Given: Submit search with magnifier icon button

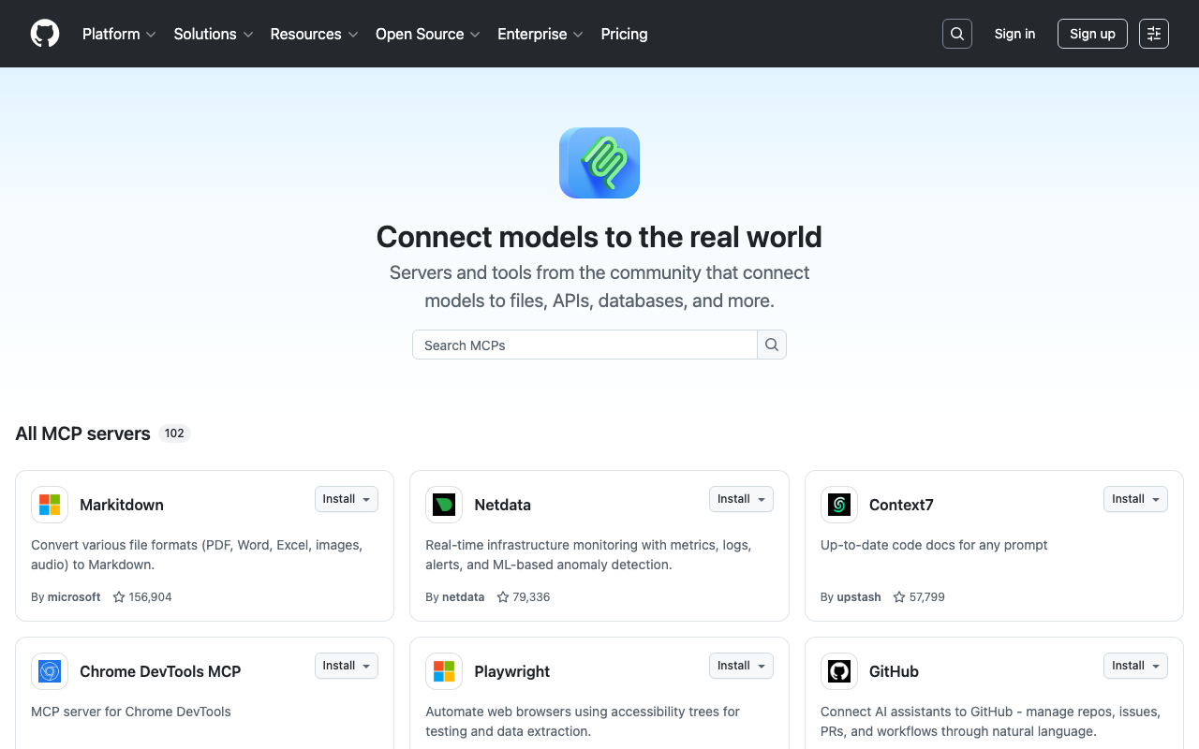Looking at the screenshot, I should (x=772, y=345).
